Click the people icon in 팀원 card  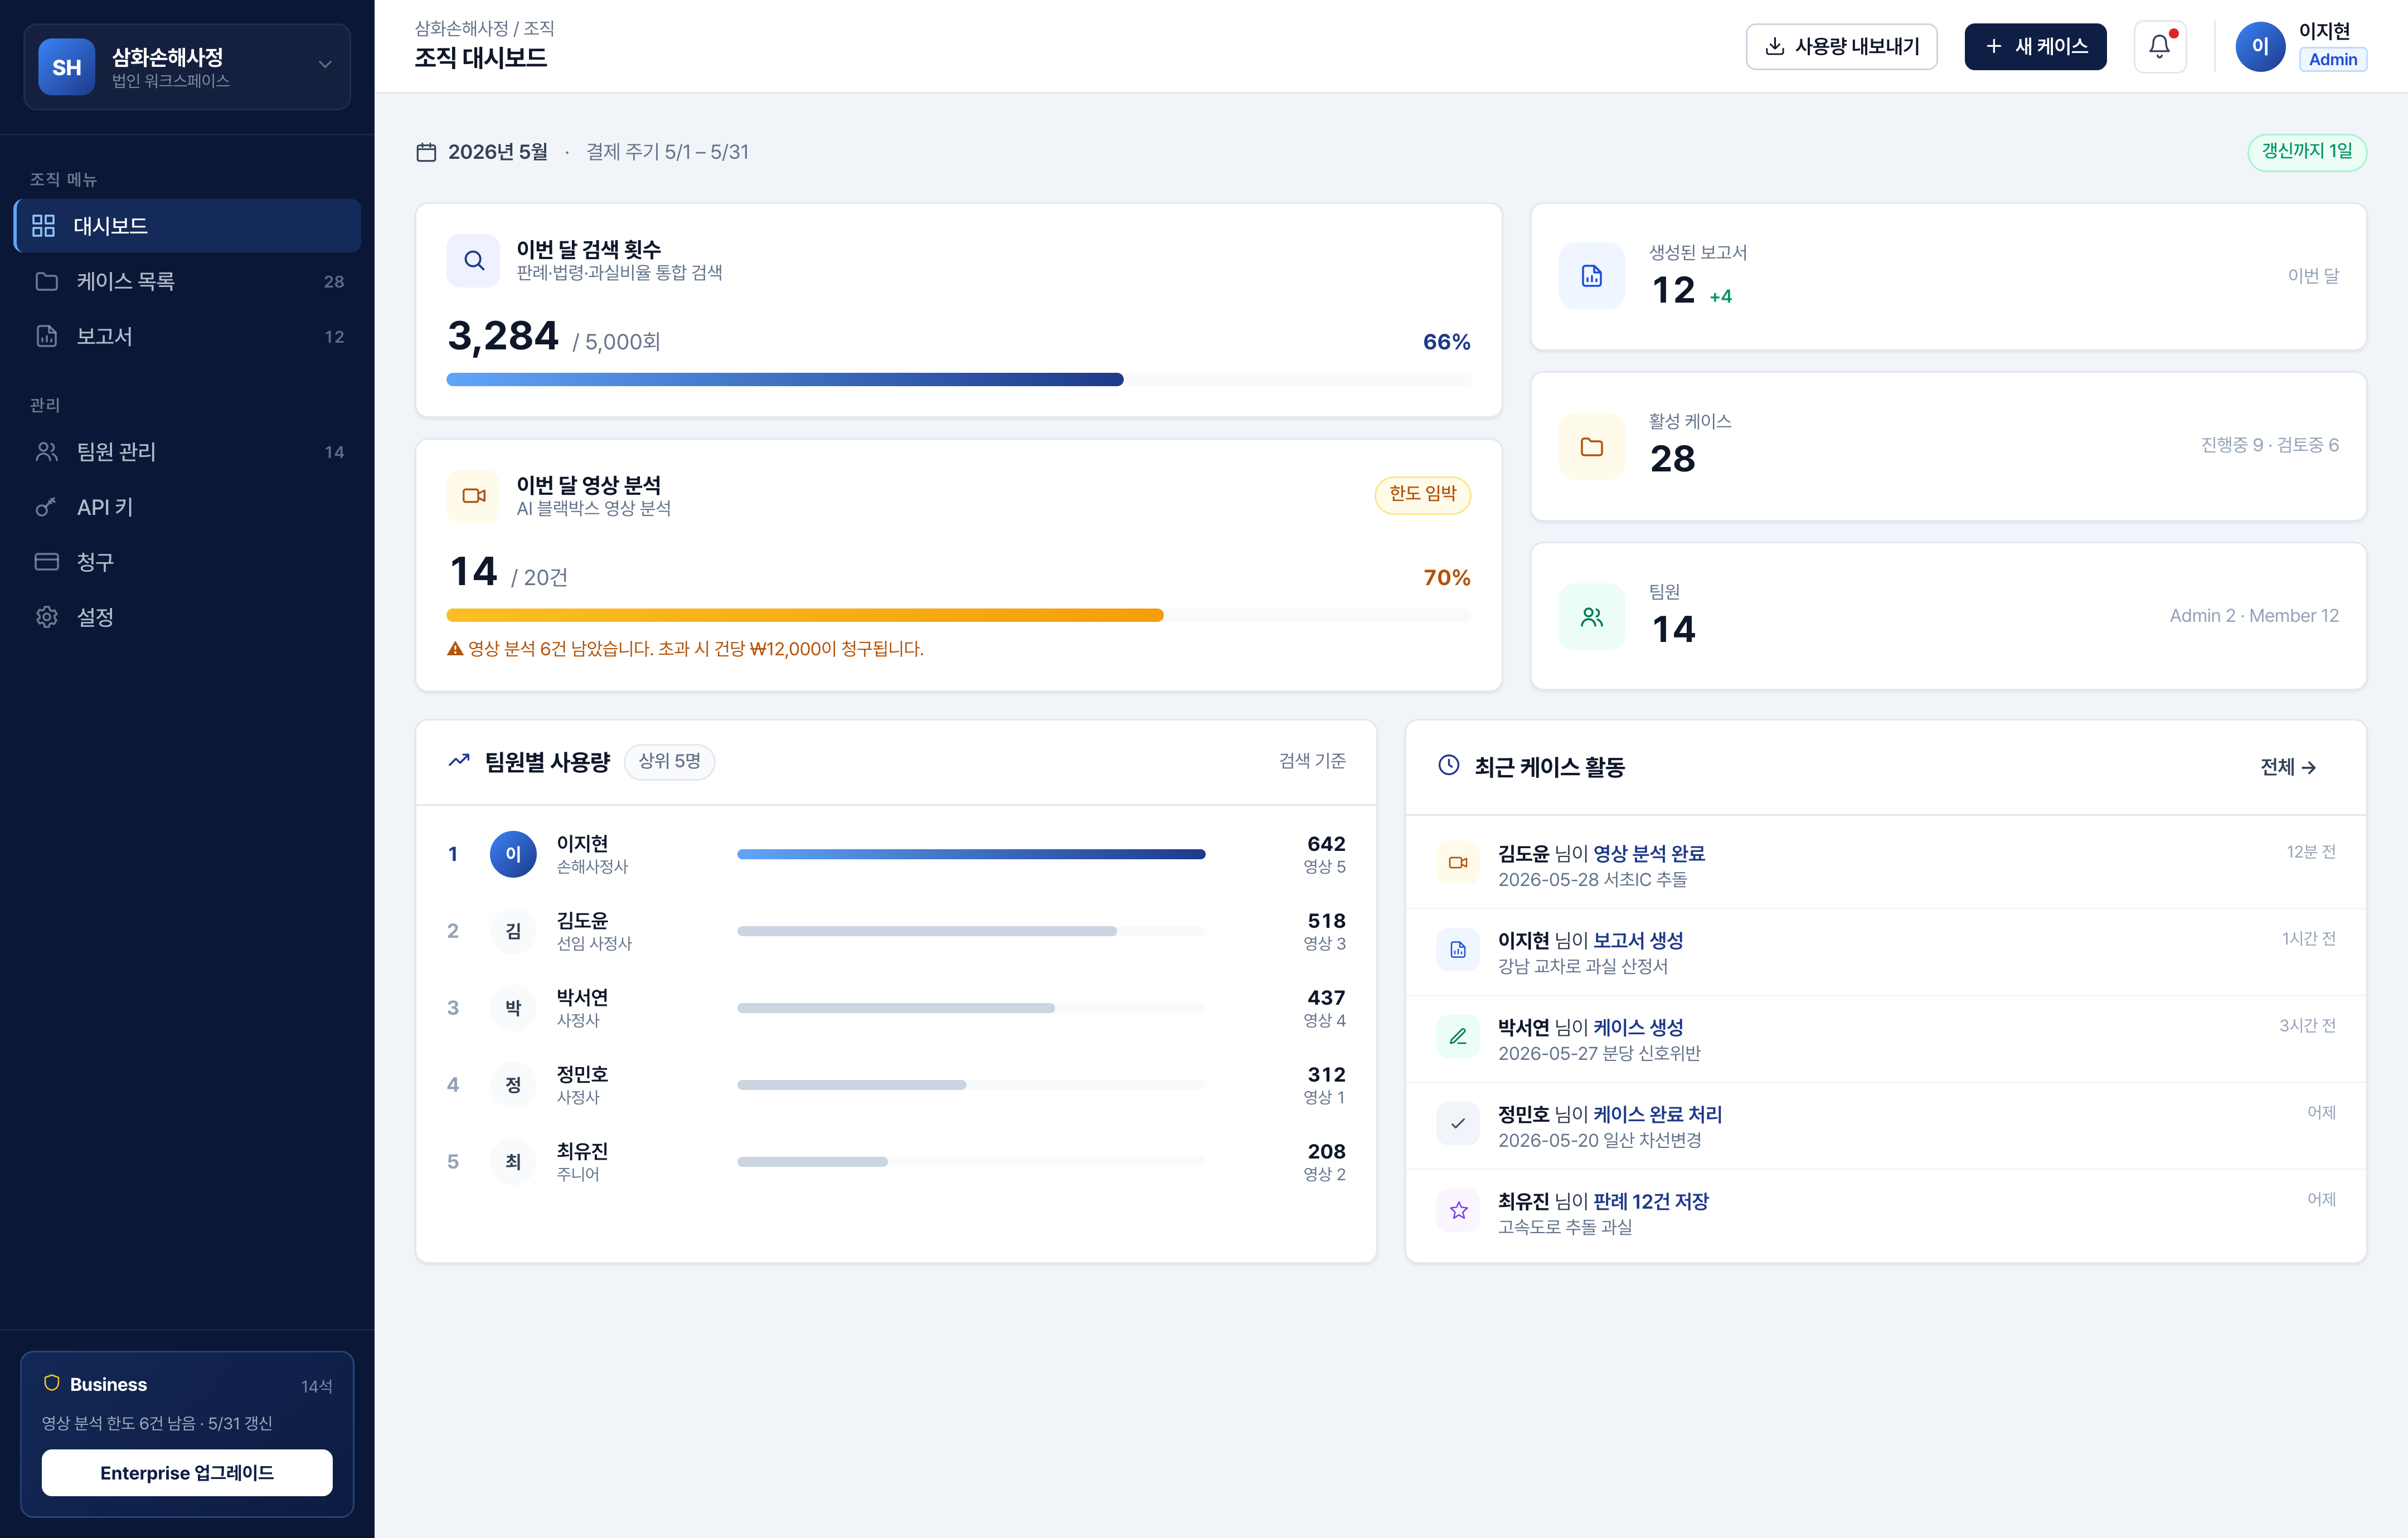click(1591, 617)
